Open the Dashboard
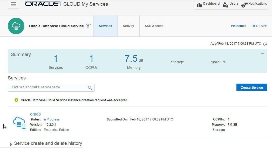272x148 pixels. pos(207,4)
